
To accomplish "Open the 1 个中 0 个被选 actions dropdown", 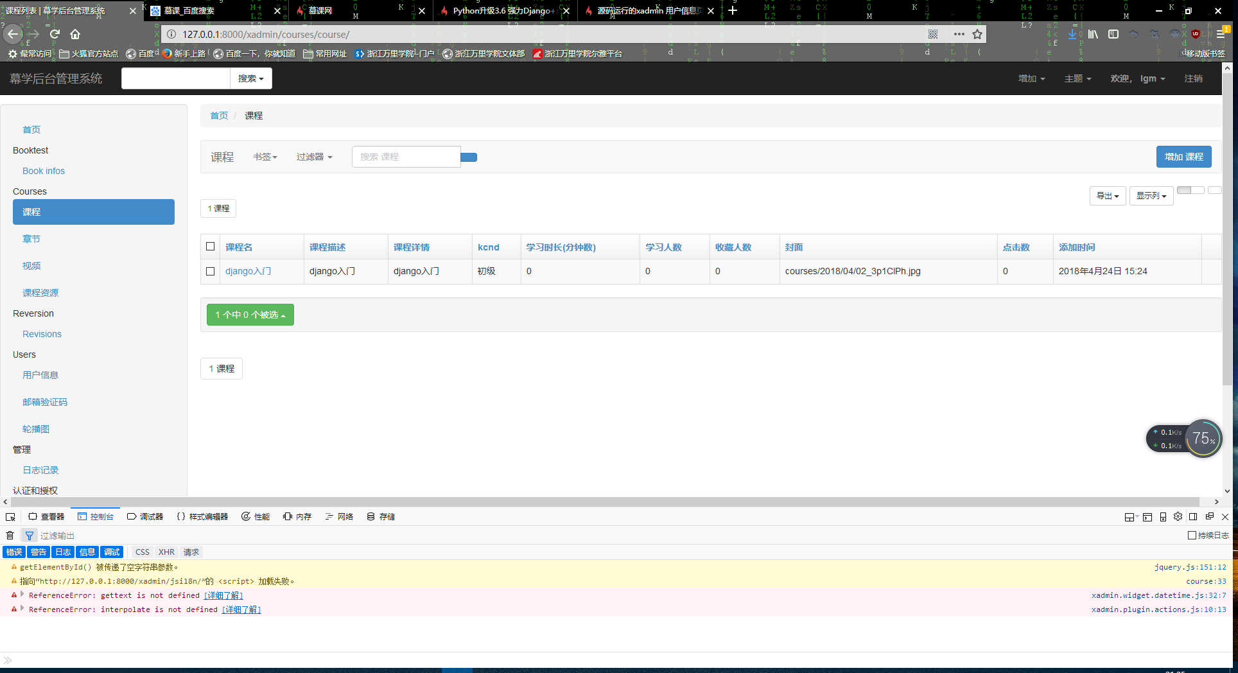I will [250, 315].
